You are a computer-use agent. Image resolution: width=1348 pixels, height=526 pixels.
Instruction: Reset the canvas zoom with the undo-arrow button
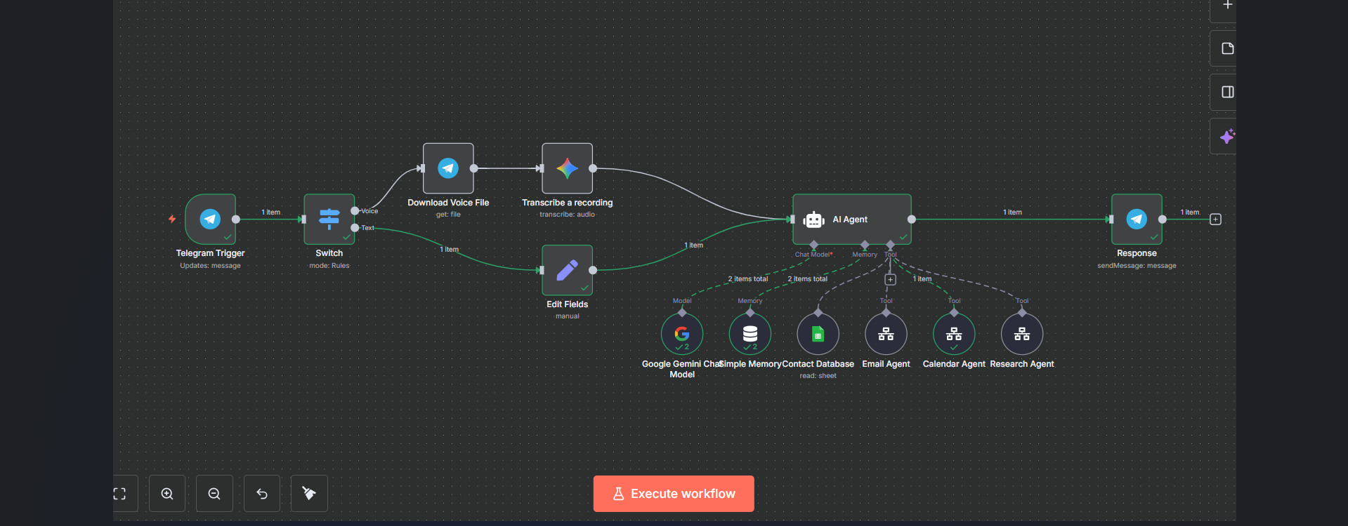pyautogui.click(x=262, y=494)
